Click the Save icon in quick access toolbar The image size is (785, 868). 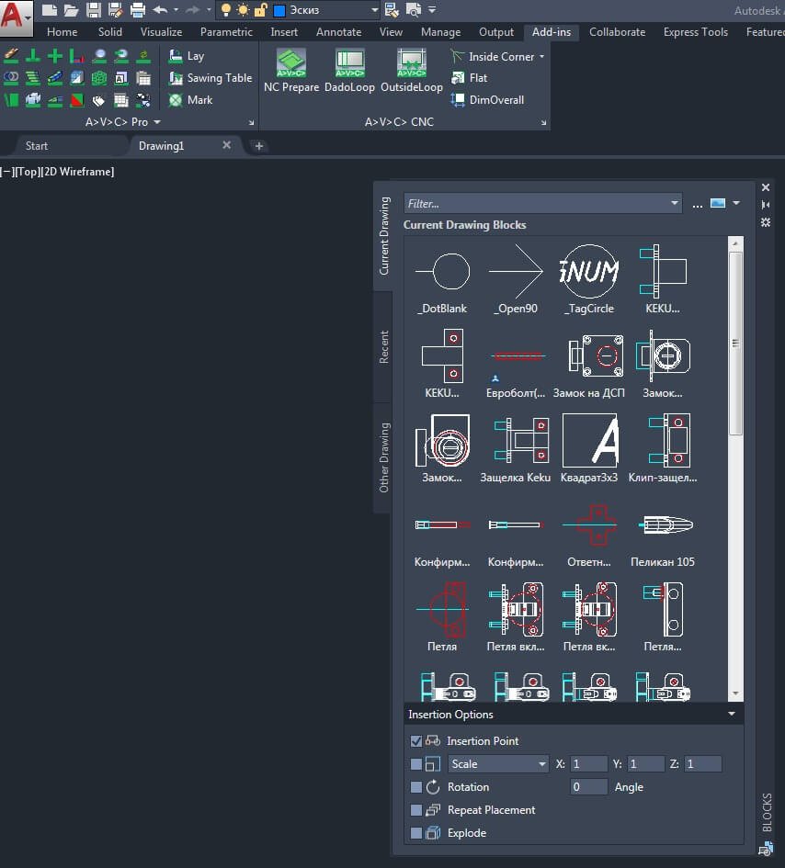tap(94, 9)
